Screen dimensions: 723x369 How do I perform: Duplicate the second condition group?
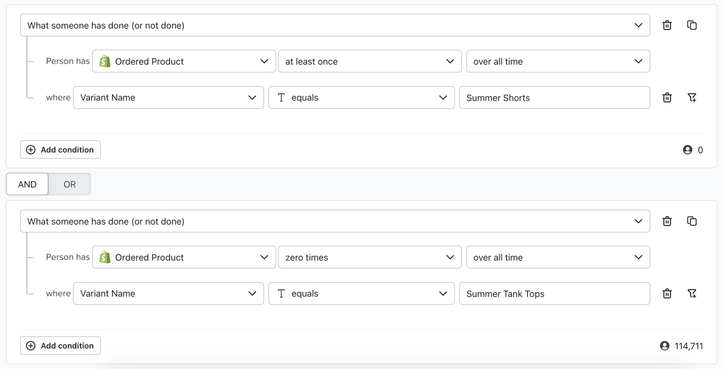point(692,221)
